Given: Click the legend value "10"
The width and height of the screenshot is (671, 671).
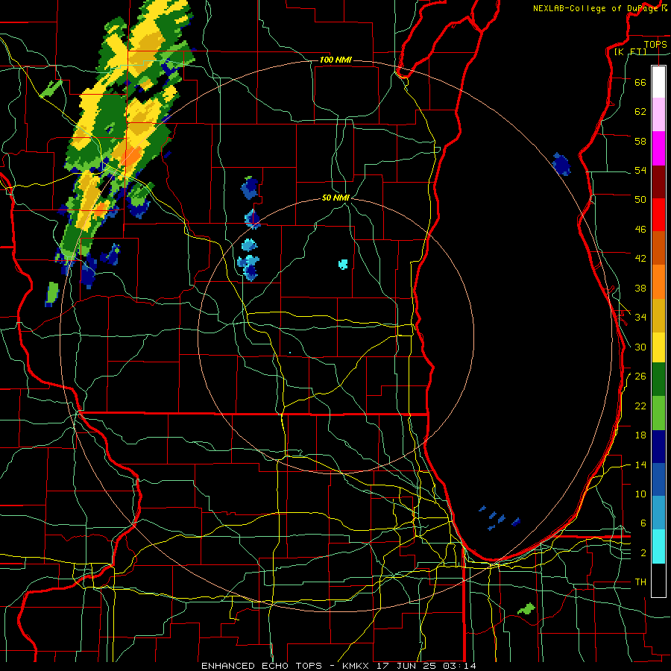Looking at the screenshot, I should (x=640, y=494).
